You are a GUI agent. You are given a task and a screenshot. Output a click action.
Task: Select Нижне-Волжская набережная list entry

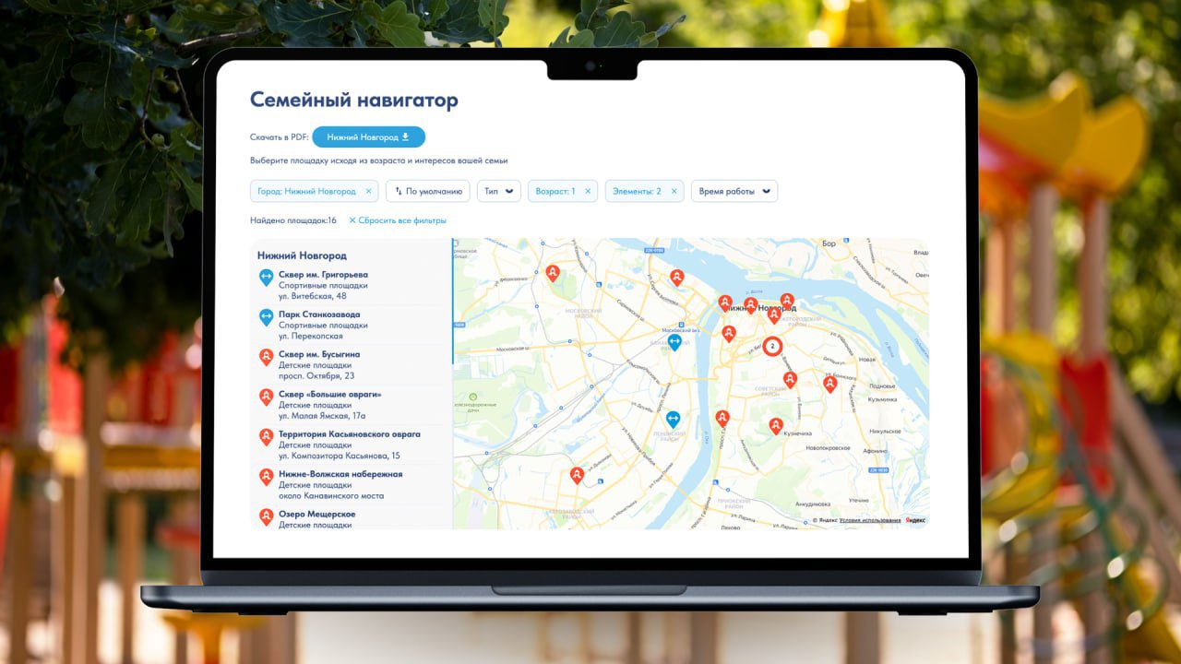coord(340,474)
